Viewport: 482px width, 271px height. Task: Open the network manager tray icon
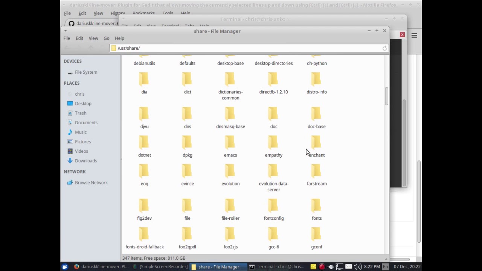(x=339, y=266)
